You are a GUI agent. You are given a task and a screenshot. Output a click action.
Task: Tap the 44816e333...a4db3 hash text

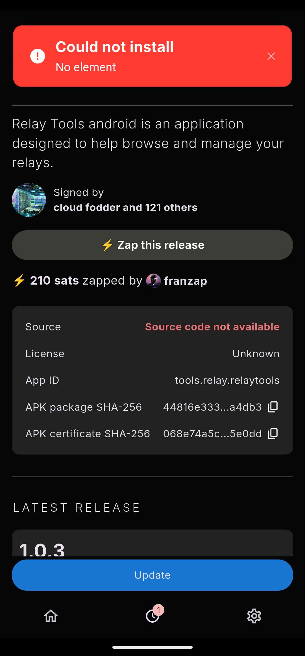pos(212,407)
